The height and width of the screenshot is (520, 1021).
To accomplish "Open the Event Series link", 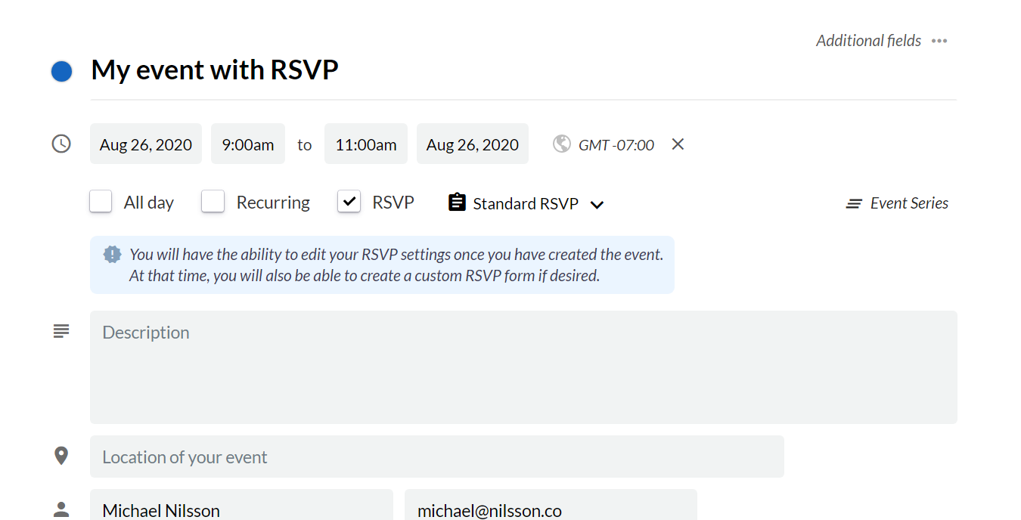I will [909, 203].
